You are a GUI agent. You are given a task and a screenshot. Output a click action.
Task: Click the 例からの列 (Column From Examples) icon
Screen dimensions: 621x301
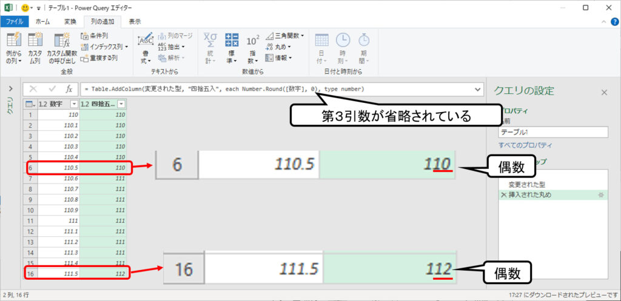click(14, 40)
